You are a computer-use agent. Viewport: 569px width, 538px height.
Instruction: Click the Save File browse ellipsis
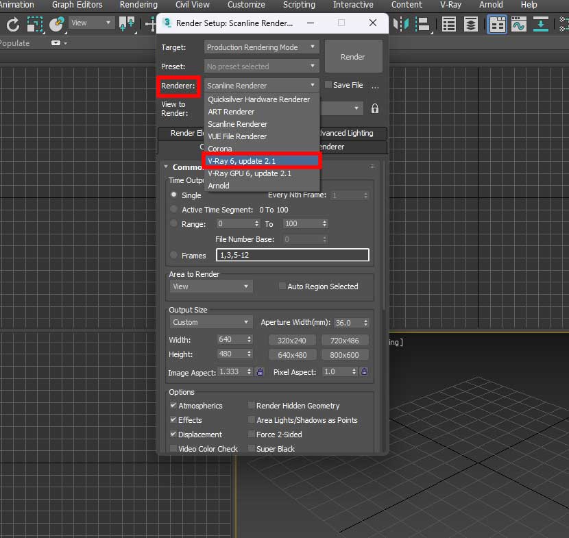(375, 86)
